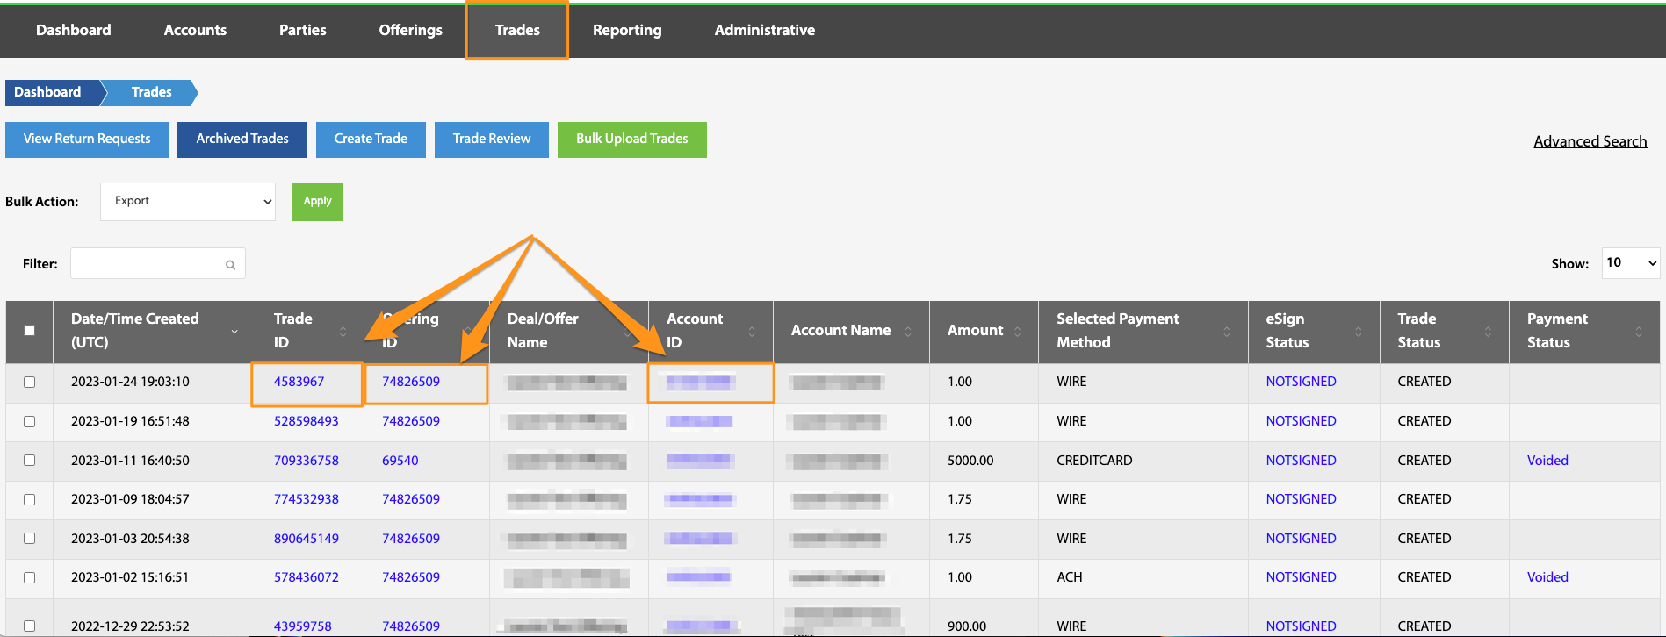Click NOTSIGNED status for trade 4583967
Image resolution: width=1666 pixels, height=637 pixels.
coord(1301,382)
